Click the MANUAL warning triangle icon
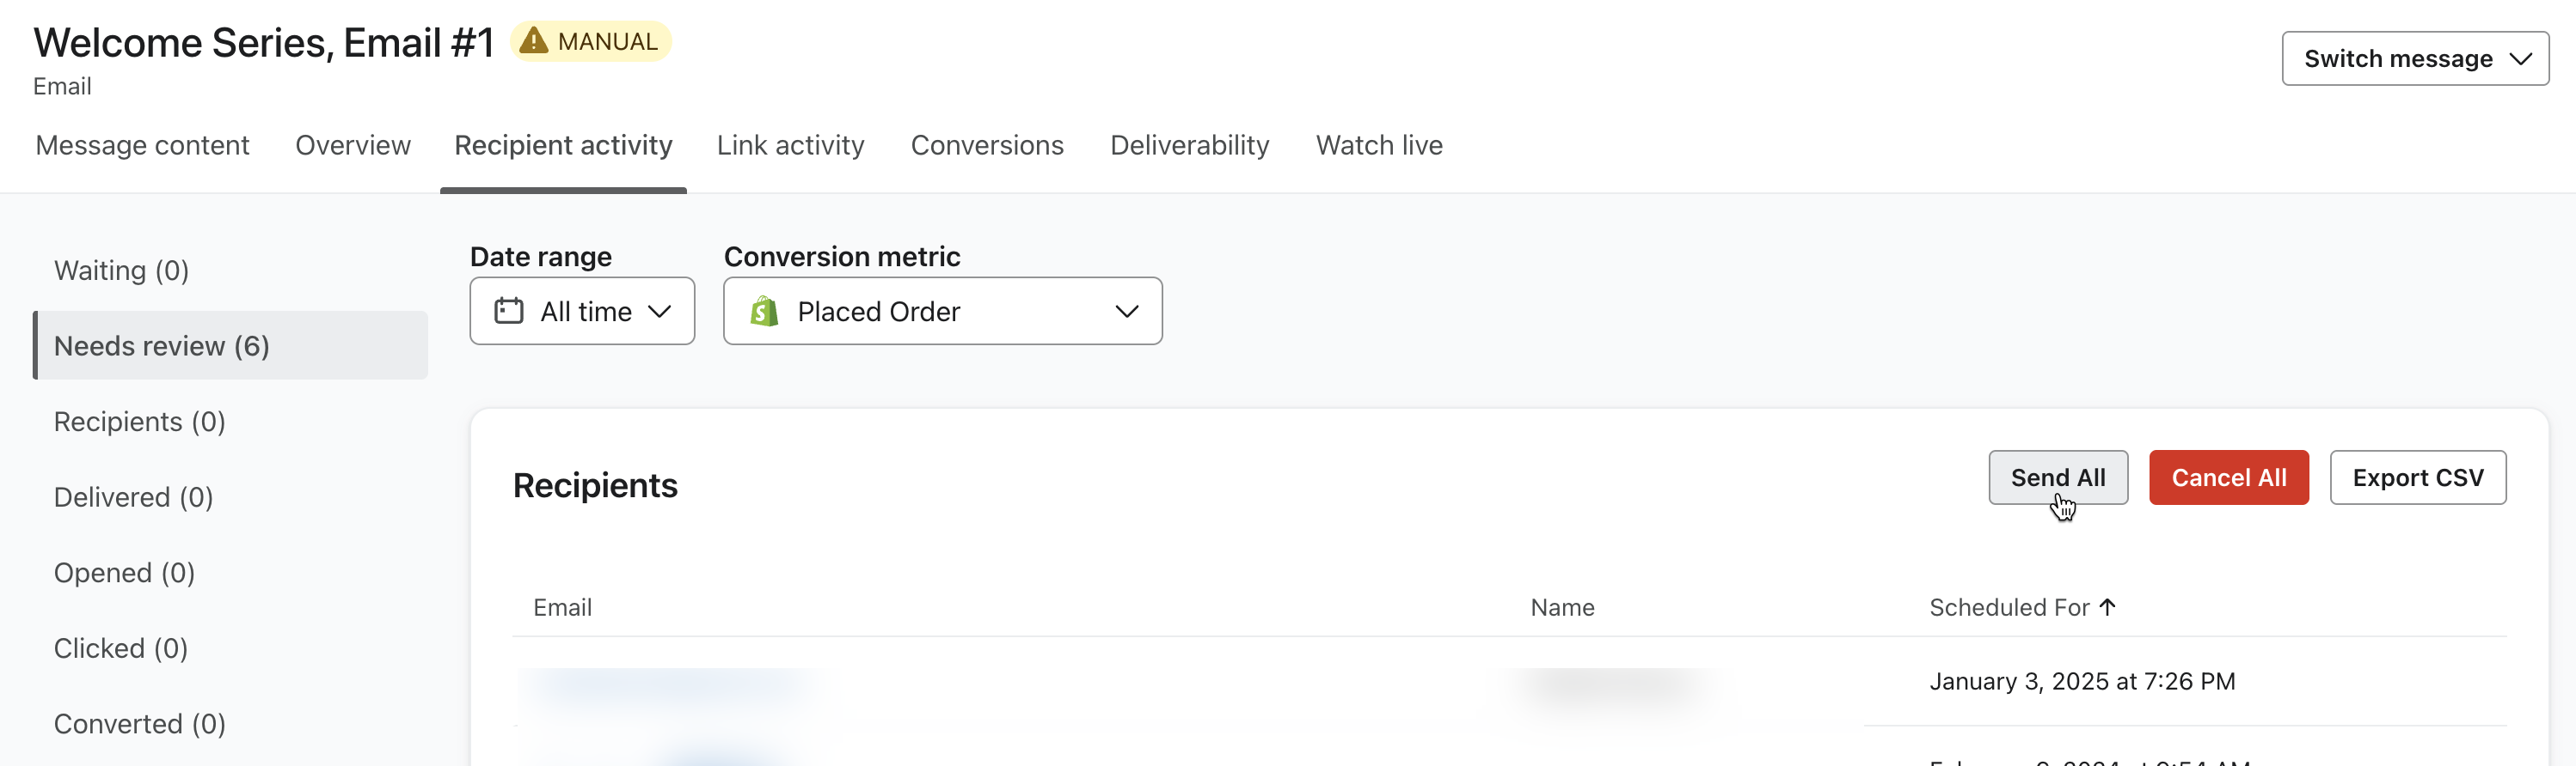 [x=534, y=41]
